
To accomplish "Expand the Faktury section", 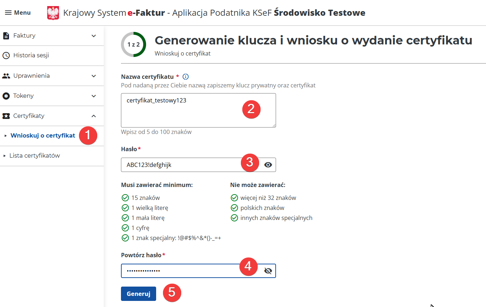I will click(94, 35).
